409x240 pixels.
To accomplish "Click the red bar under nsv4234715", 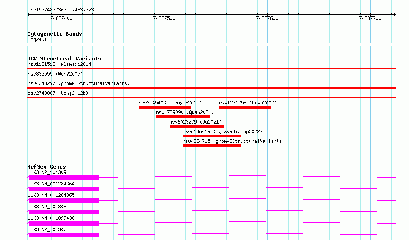I will click(x=212, y=146).
